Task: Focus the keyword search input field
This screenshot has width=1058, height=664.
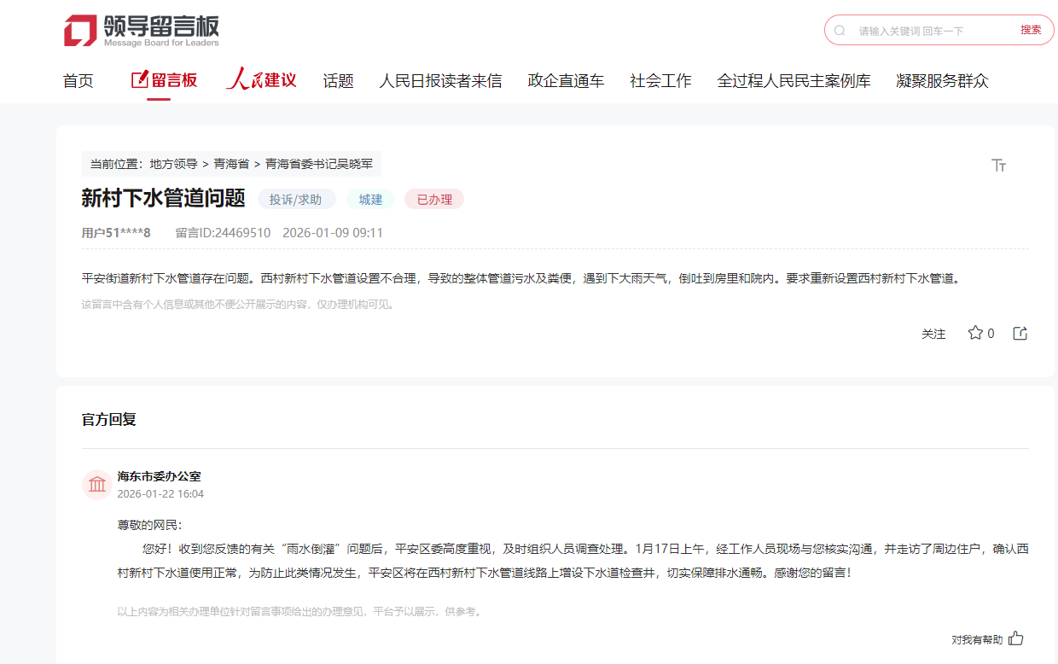Action: click(x=930, y=31)
